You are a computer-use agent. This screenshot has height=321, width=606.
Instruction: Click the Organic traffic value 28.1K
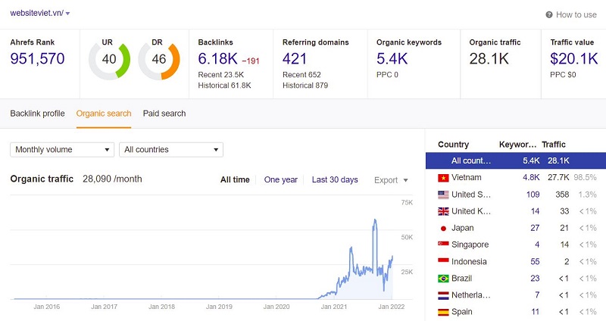[x=489, y=59]
